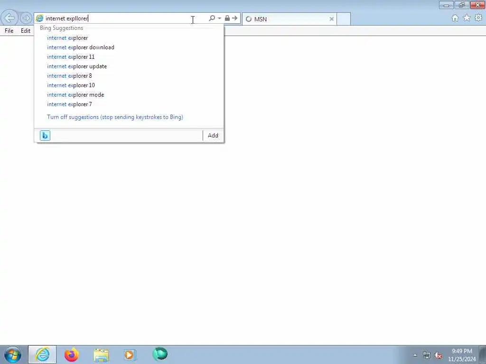Click the Bing search provider icon
The height and width of the screenshot is (364, 486).
coord(45,136)
